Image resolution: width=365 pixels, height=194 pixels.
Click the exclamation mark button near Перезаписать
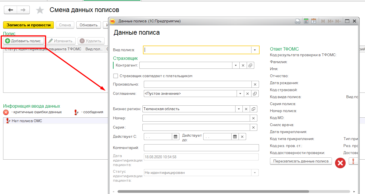tap(353, 161)
